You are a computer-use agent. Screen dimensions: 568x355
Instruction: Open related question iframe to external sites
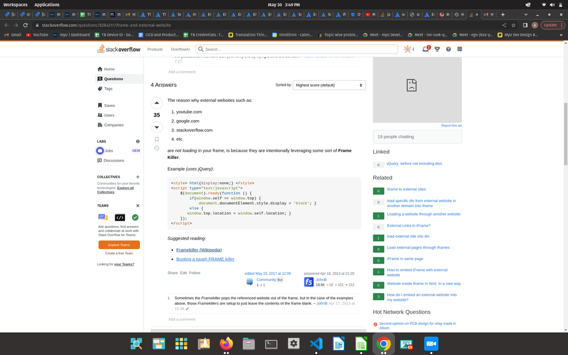pos(406,189)
